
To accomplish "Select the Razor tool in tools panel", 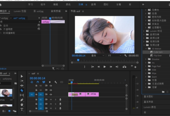I will [x=22, y=90].
